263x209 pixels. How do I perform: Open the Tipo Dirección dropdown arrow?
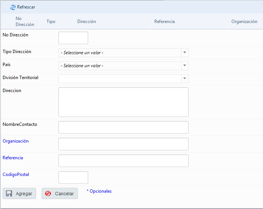pos(185,53)
